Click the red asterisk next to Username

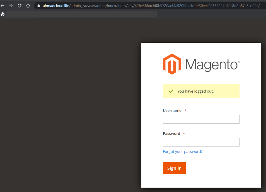(185, 110)
